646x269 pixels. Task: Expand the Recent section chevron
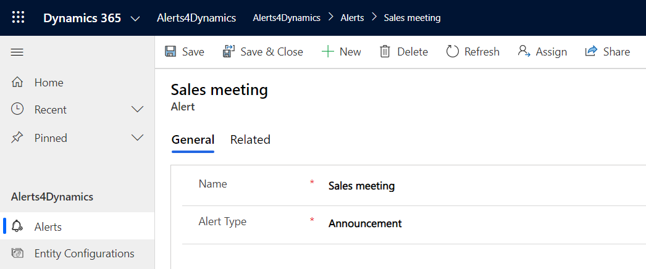[x=138, y=110]
